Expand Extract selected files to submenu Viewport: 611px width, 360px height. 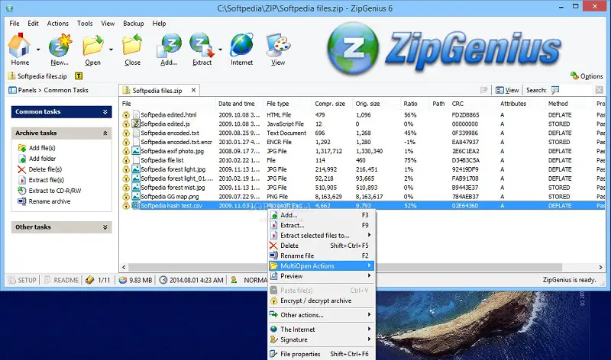(x=321, y=236)
